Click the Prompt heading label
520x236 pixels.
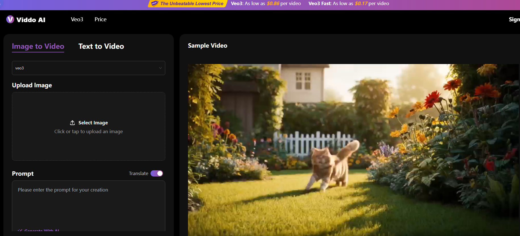click(x=23, y=174)
